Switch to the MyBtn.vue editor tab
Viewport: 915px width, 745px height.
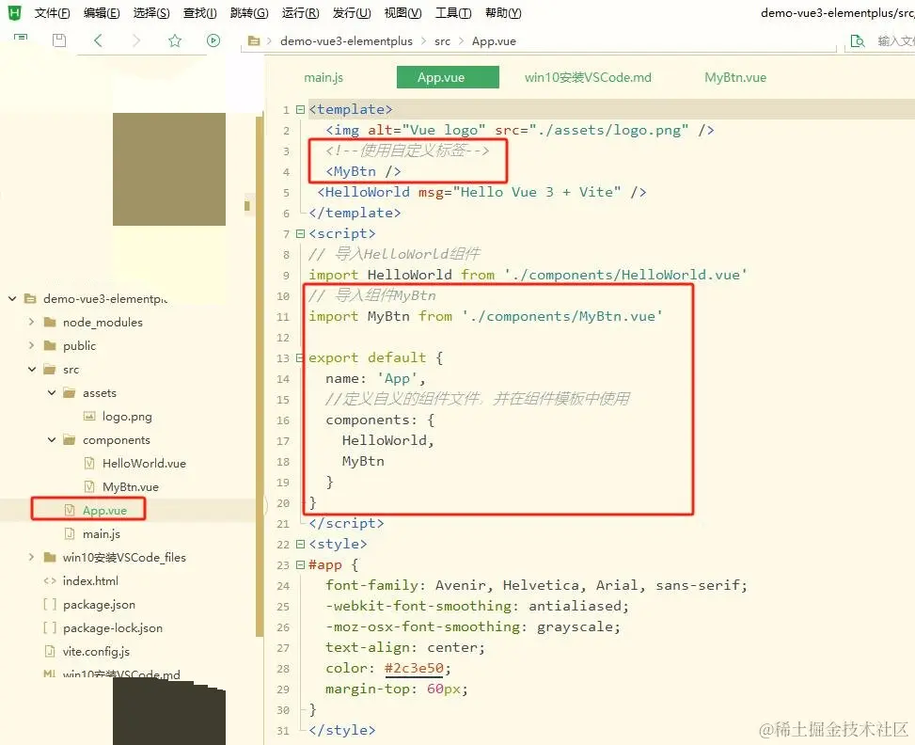[x=735, y=77]
